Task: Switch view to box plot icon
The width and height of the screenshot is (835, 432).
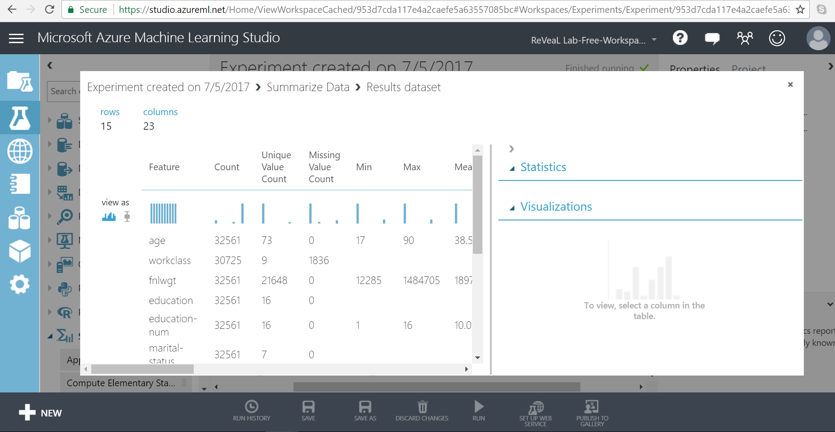Action: 127,216
